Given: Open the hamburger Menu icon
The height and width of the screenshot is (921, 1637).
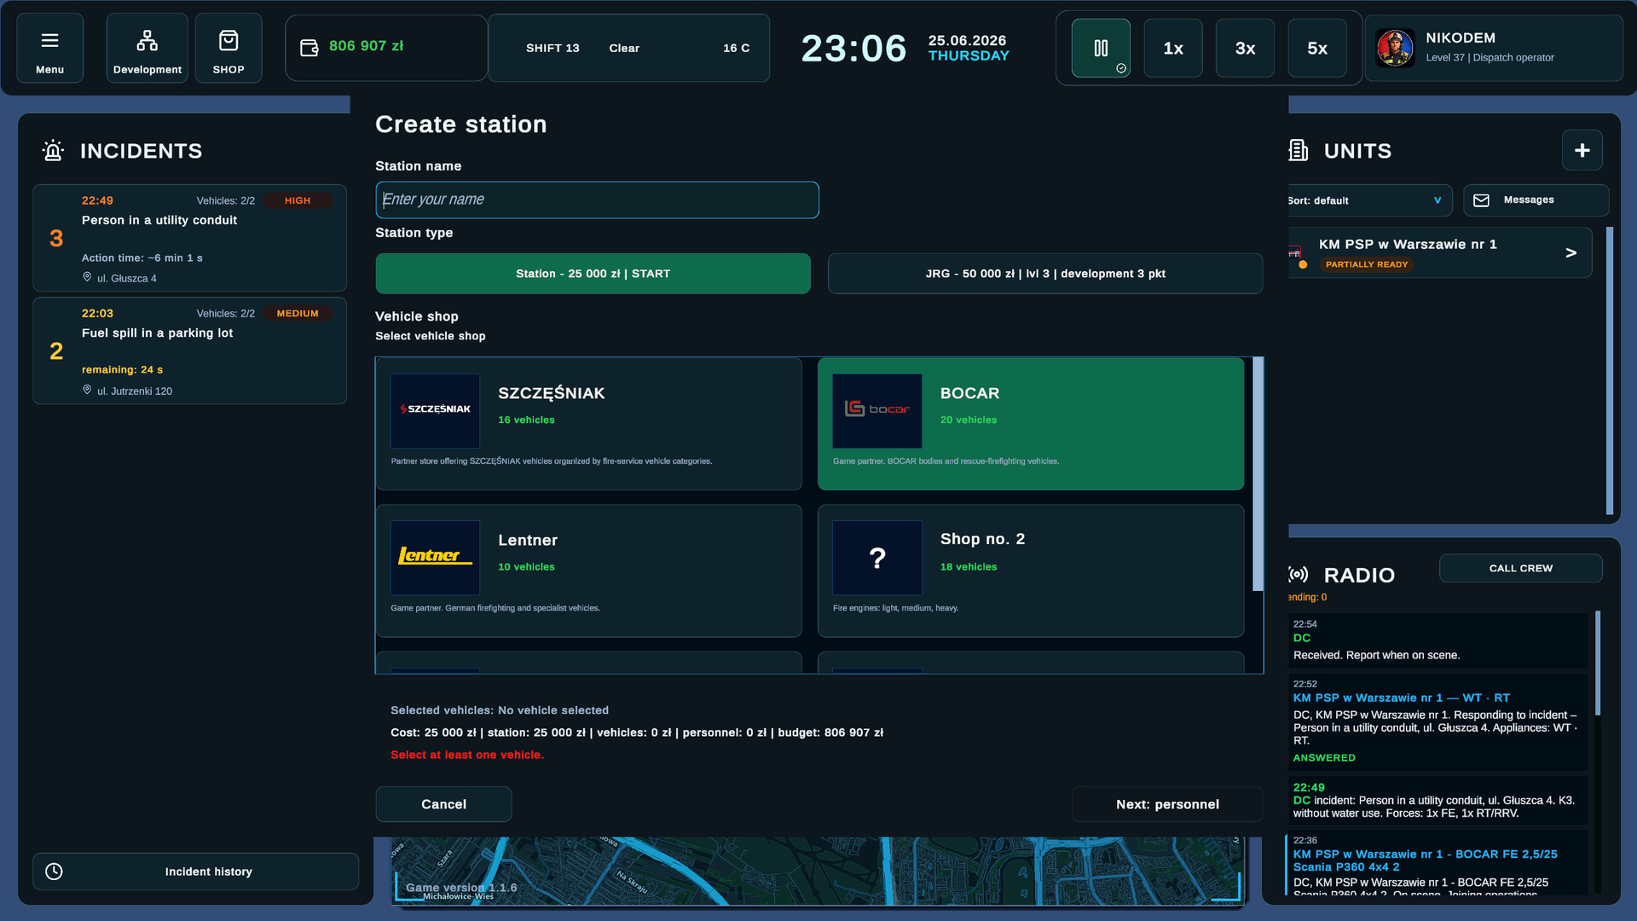Looking at the screenshot, I should (x=49, y=48).
